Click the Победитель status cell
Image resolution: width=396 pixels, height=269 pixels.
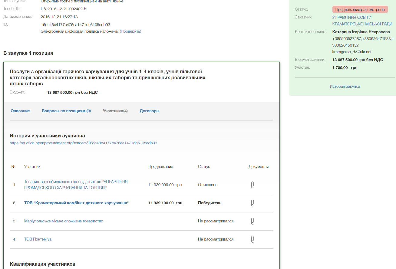pyautogui.click(x=210, y=203)
